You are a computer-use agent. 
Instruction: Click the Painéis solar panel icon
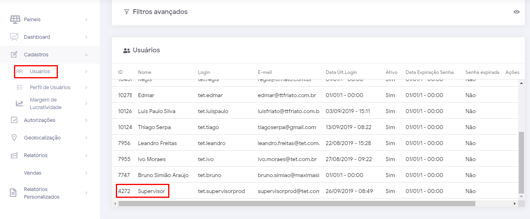15,19
